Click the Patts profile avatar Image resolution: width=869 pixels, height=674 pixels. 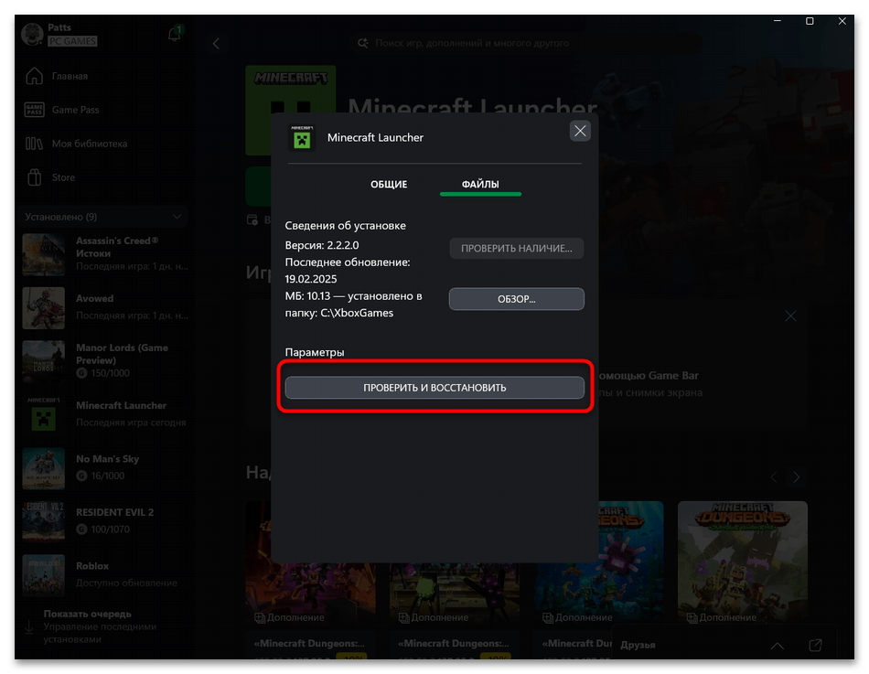(x=32, y=34)
